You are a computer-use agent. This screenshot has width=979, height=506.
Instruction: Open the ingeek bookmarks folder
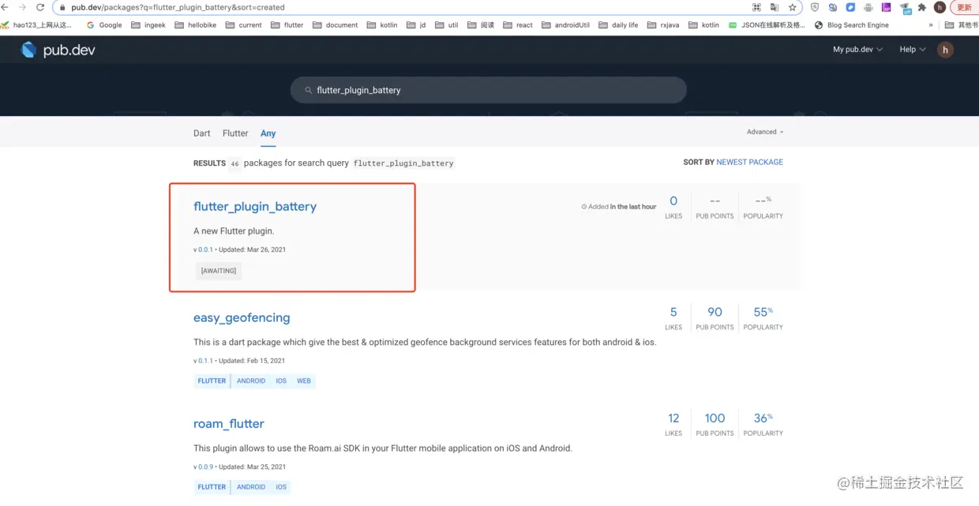(x=148, y=24)
